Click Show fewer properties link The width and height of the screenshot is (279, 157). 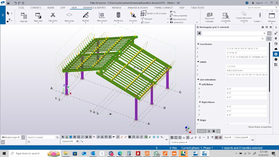coord(260,127)
